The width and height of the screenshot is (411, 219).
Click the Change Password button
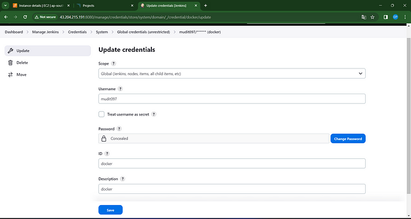348,139
